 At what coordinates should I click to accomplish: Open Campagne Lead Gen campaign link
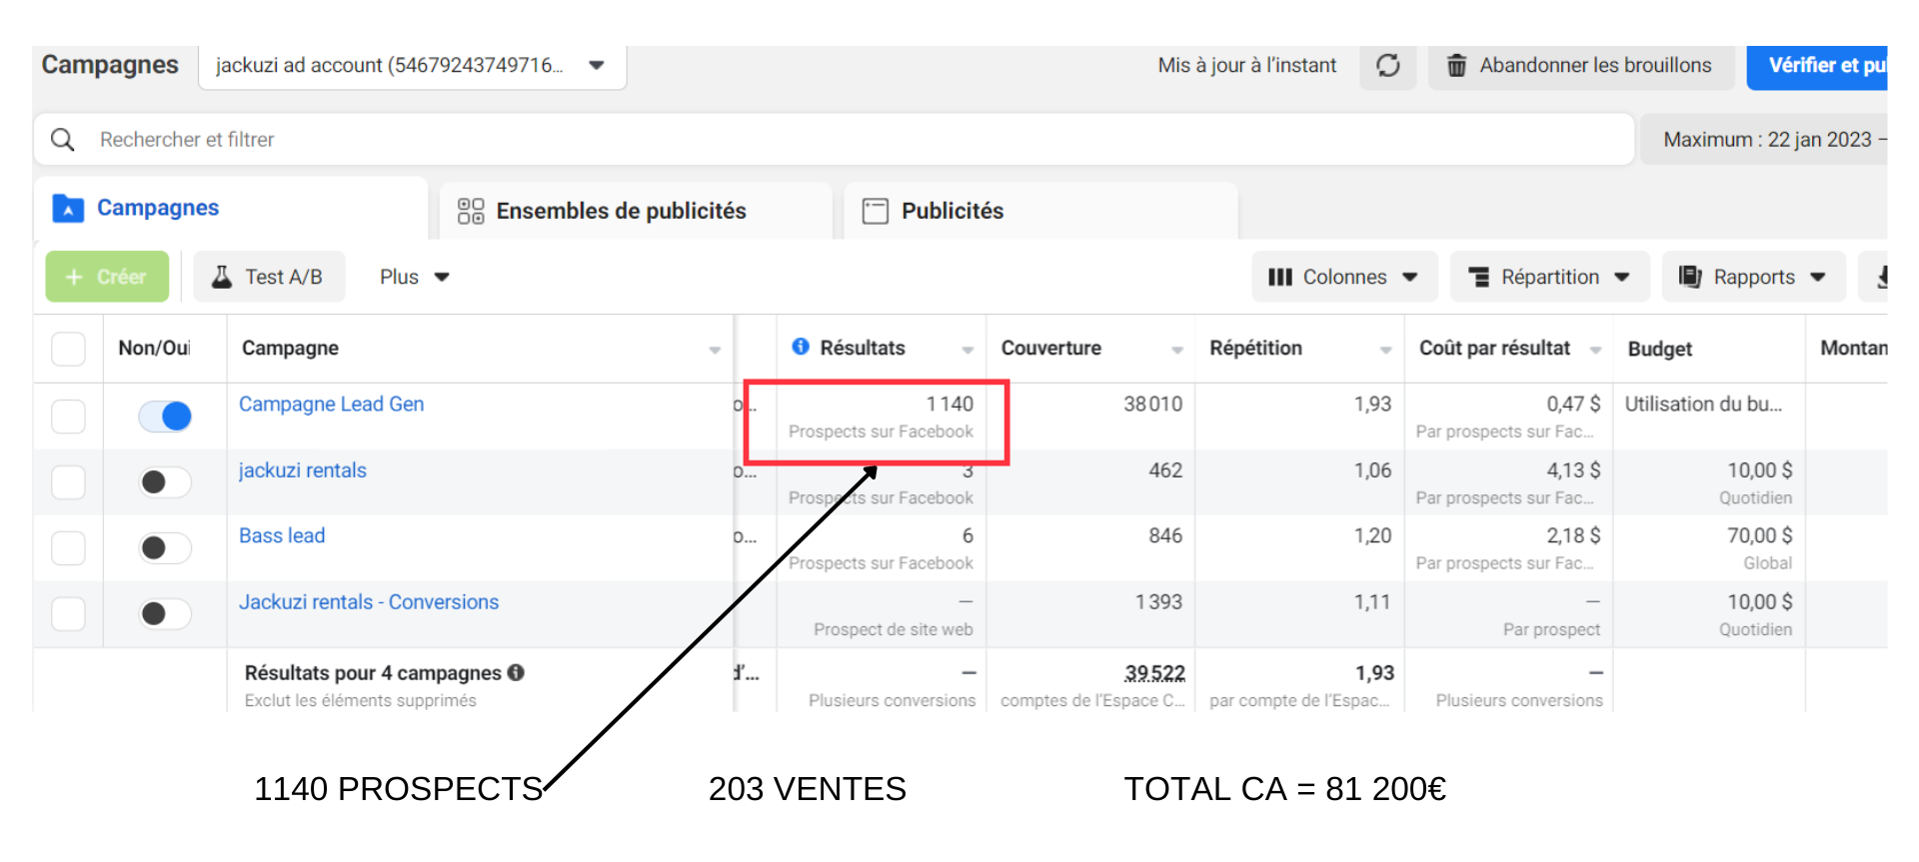(332, 405)
